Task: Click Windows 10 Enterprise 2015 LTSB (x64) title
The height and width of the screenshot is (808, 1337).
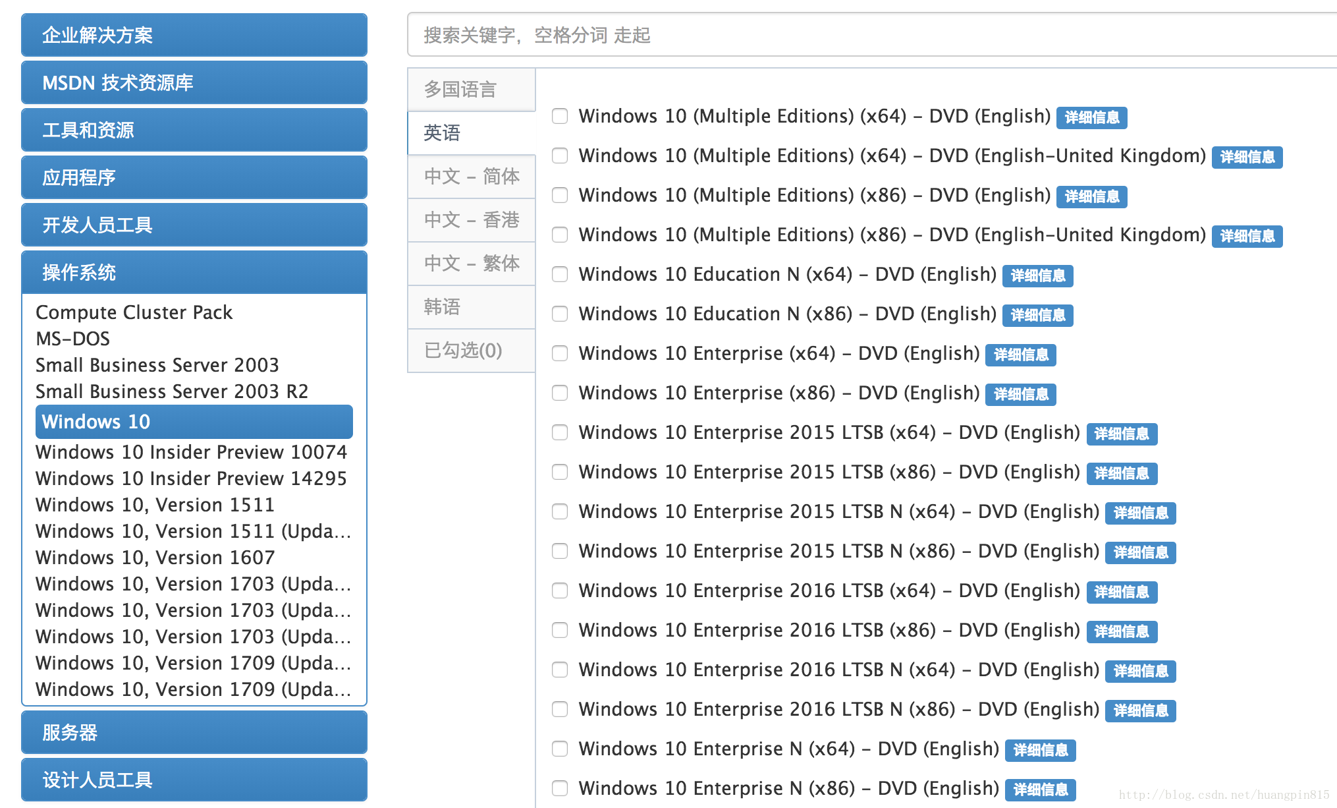Action: click(x=829, y=432)
